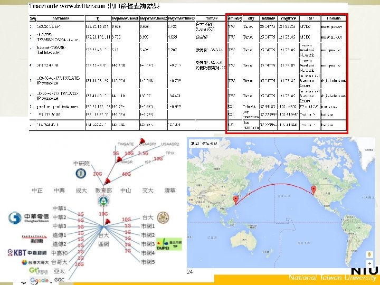
Task: Click the 中華1 node label
Action: (59, 208)
